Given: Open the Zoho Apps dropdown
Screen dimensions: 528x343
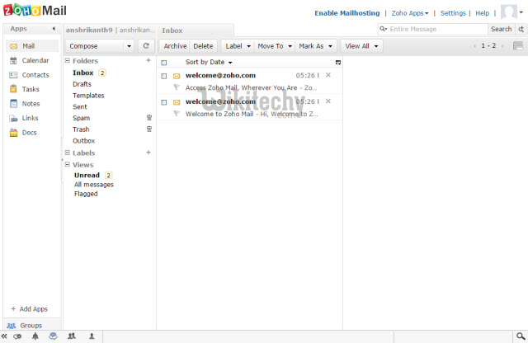Looking at the screenshot, I should 410,13.
